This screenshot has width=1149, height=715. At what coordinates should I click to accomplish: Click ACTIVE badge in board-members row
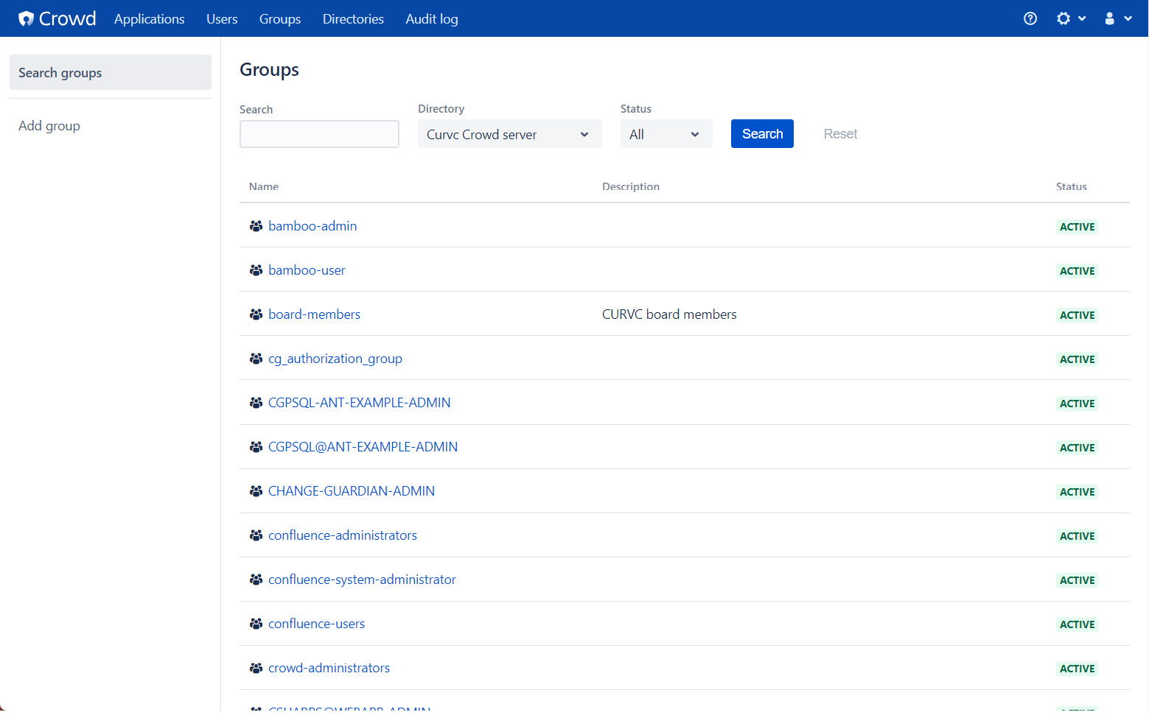click(x=1077, y=315)
